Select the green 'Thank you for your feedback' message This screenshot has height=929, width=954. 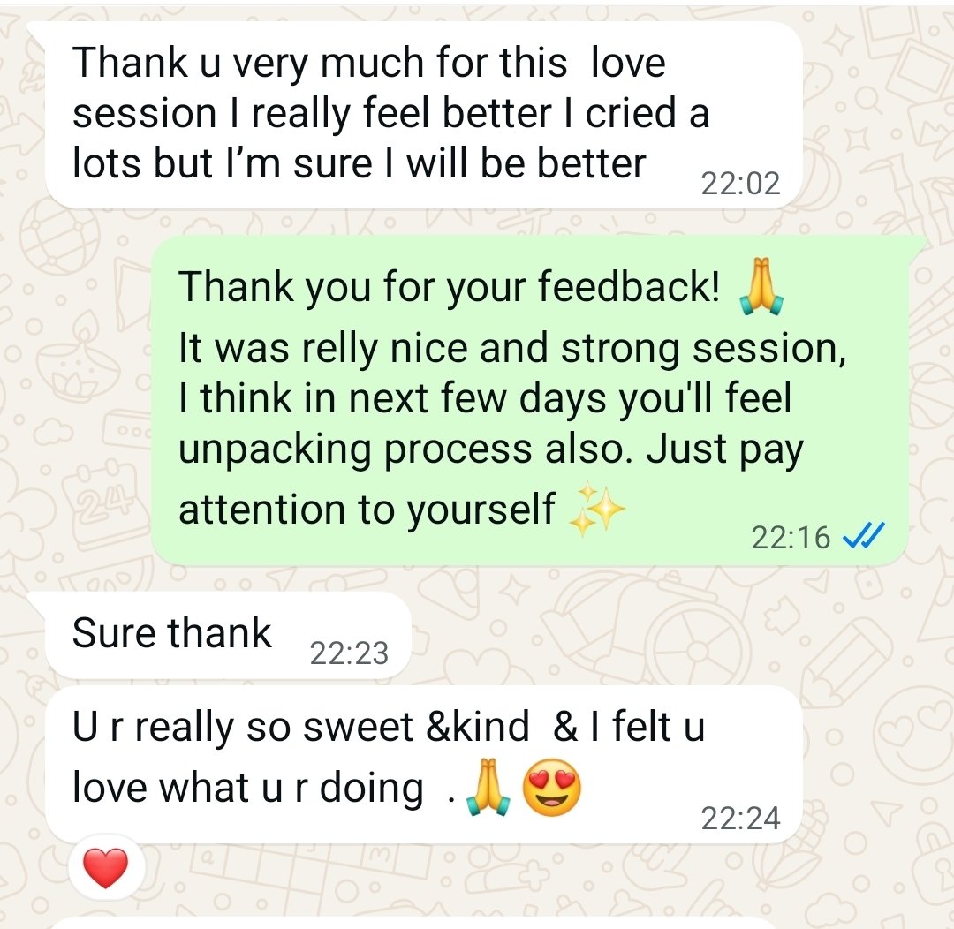click(529, 401)
